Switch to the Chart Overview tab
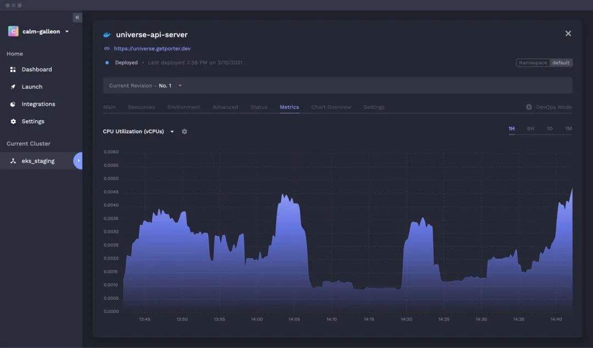The image size is (593, 348). click(331, 107)
